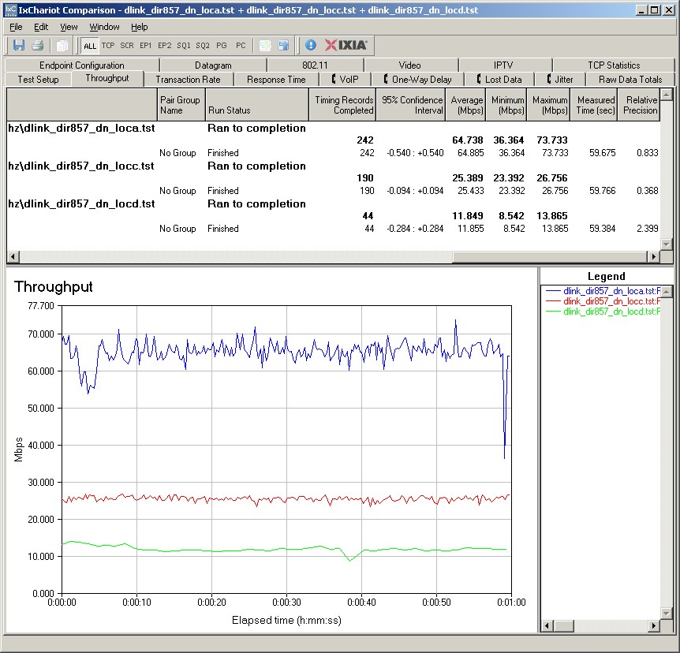Click the Copy icon in toolbar
Image resolution: width=680 pixels, height=653 pixels.
[x=62, y=45]
